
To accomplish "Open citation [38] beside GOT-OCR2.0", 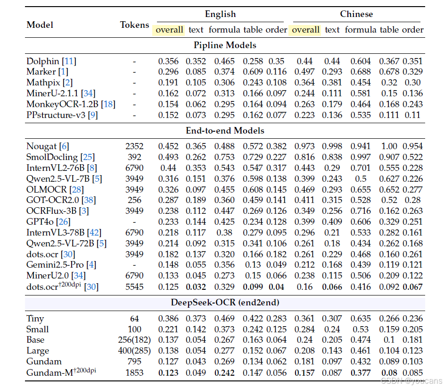I will [x=89, y=200].
